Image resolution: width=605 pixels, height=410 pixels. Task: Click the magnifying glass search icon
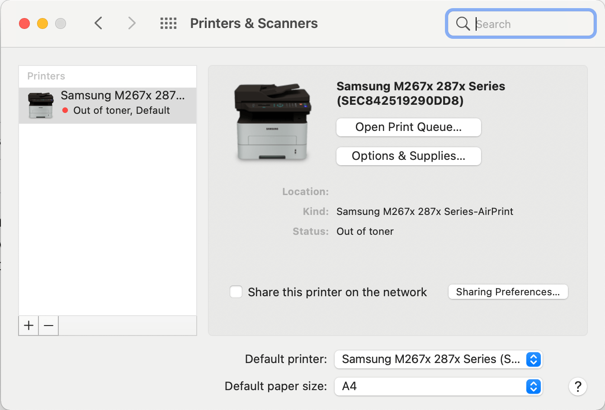click(x=463, y=23)
